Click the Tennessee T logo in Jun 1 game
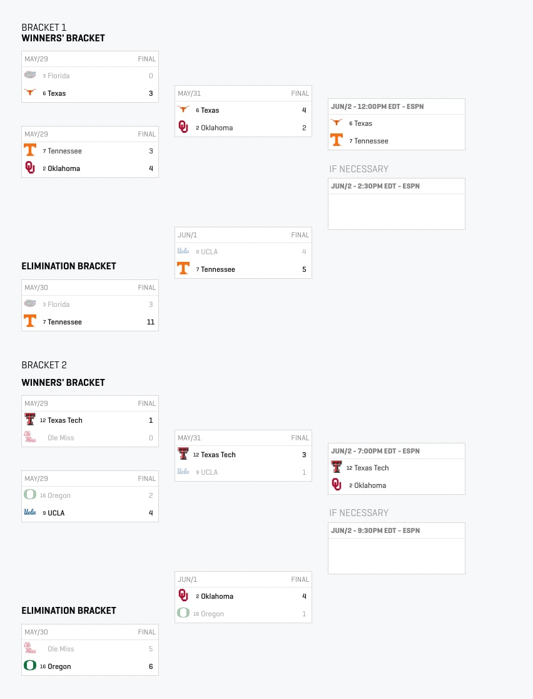The width and height of the screenshot is (533, 699). click(x=183, y=268)
